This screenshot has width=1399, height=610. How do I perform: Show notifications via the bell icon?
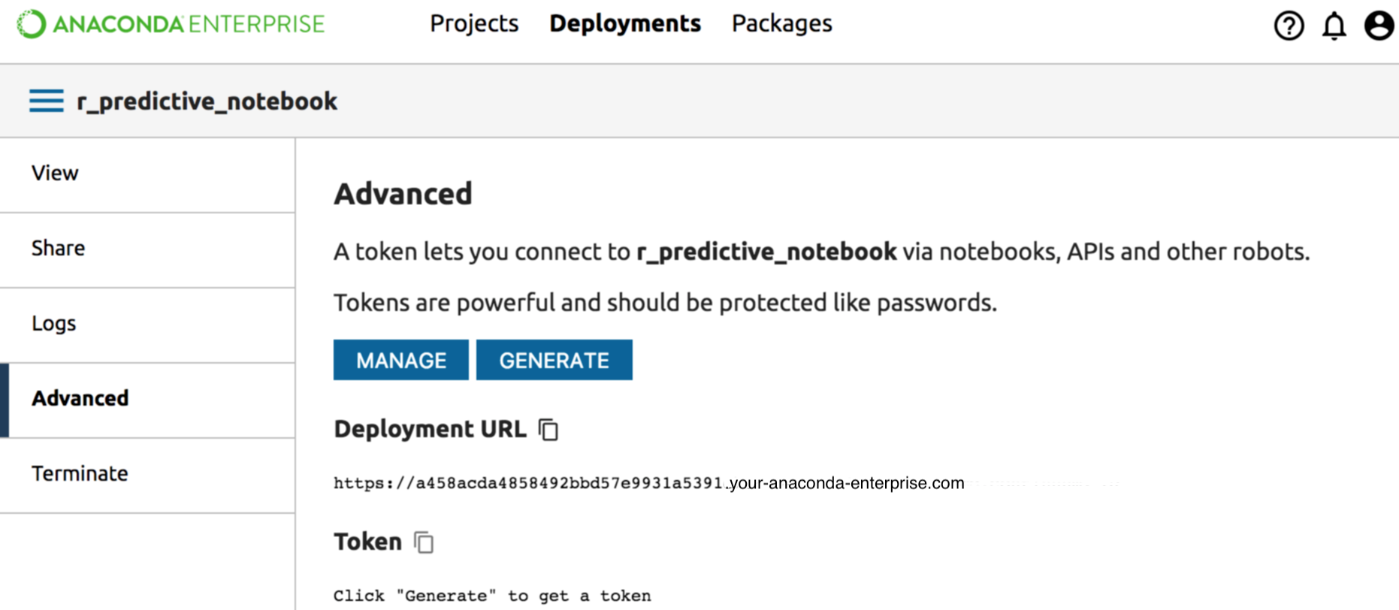point(1334,26)
